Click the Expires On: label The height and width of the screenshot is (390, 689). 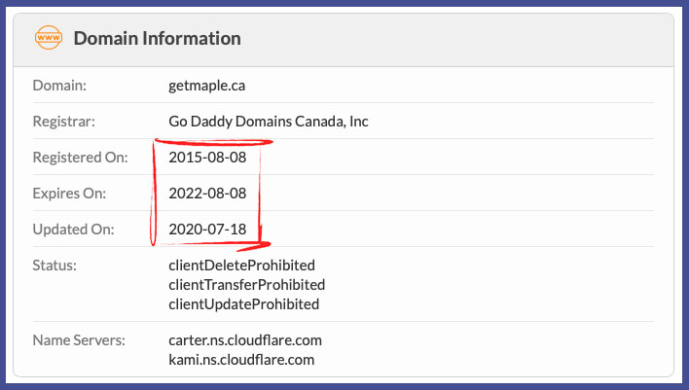(x=69, y=194)
